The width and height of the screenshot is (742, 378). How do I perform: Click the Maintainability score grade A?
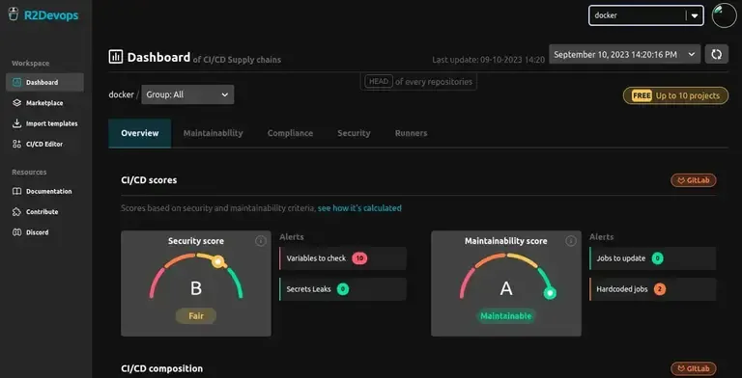point(506,288)
